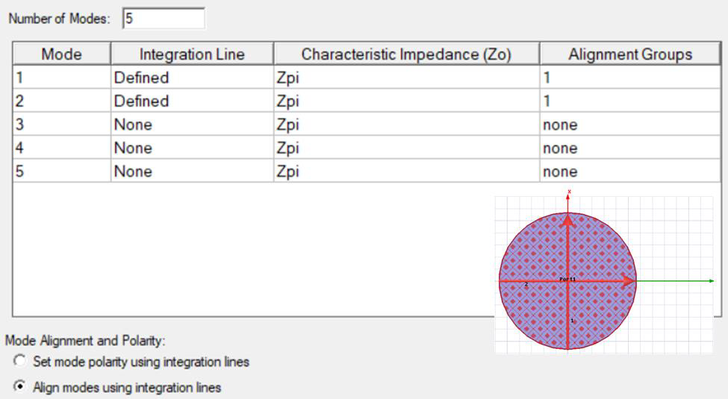Click the vertical red integration line arrowhead
The height and width of the screenshot is (399, 728).
pos(569,219)
